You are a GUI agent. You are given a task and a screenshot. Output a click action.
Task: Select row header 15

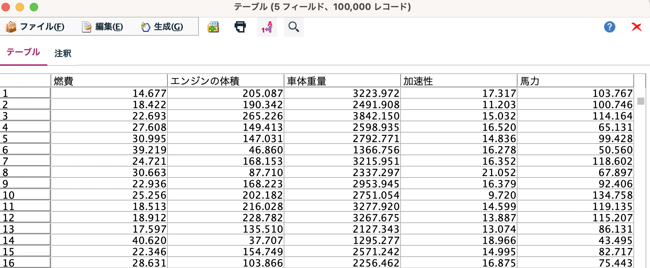point(25,251)
